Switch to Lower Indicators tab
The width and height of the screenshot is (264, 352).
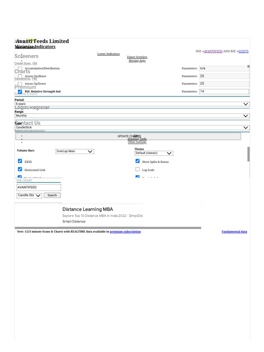click(108, 54)
